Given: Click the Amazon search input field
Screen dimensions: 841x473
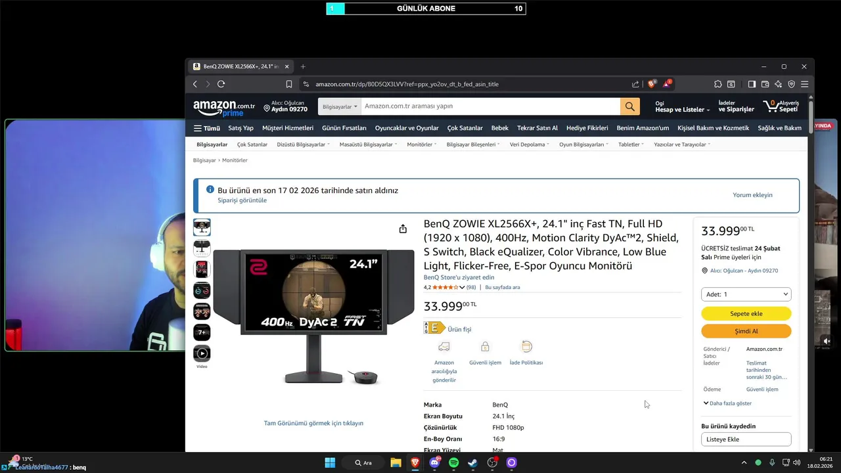Looking at the screenshot, I should [491, 106].
